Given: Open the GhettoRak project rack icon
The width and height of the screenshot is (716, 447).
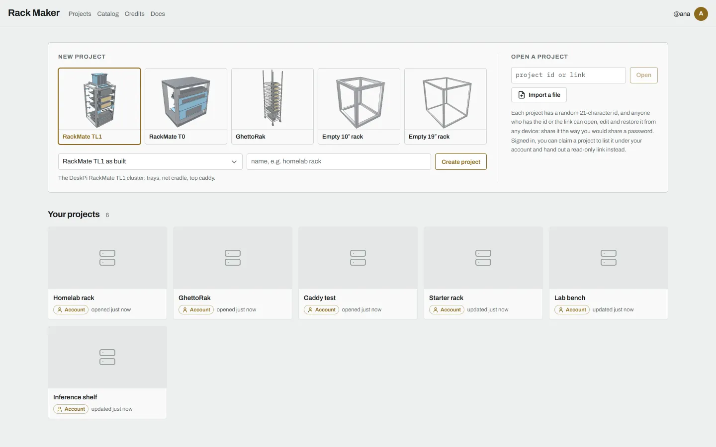Looking at the screenshot, I should tap(233, 258).
